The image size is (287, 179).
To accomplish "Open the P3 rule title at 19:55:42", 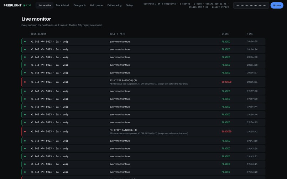I will (123, 130).
